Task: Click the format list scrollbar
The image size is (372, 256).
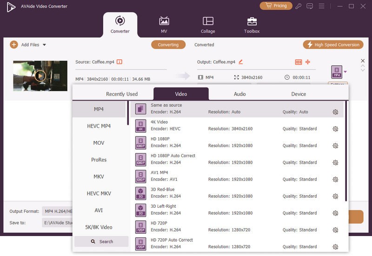Action: tap(128, 113)
